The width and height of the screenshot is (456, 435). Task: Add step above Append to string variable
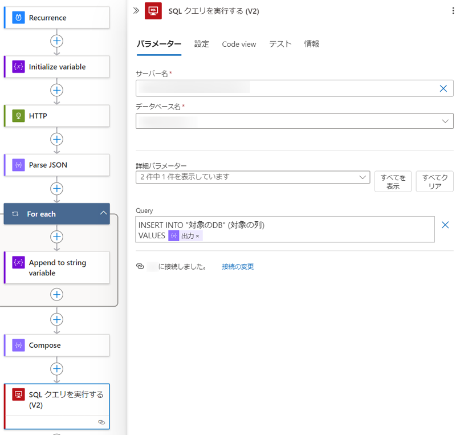(x=56, y=237)
